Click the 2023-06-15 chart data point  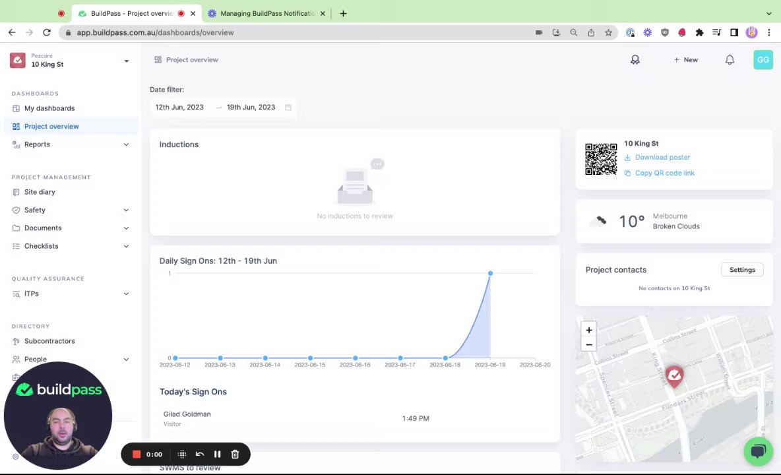(x=310, y=358)
